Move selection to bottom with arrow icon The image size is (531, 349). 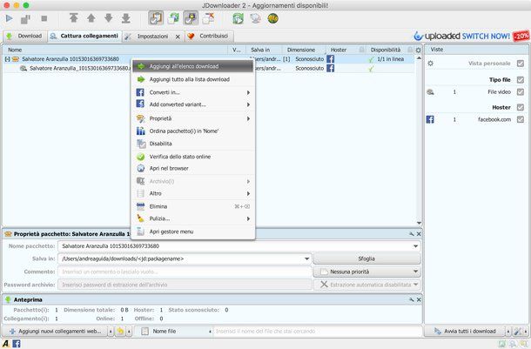126,18
